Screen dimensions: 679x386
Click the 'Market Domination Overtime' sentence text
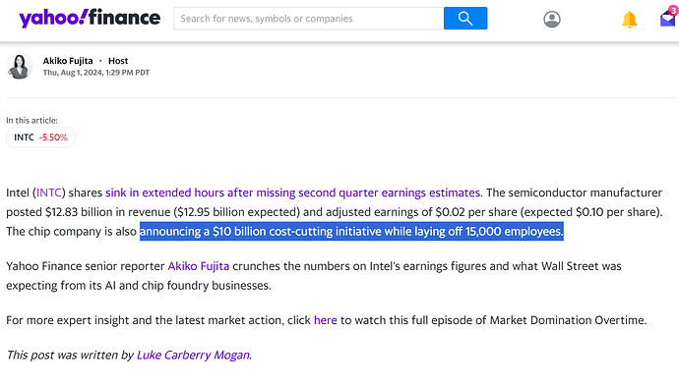pos(568,320)
